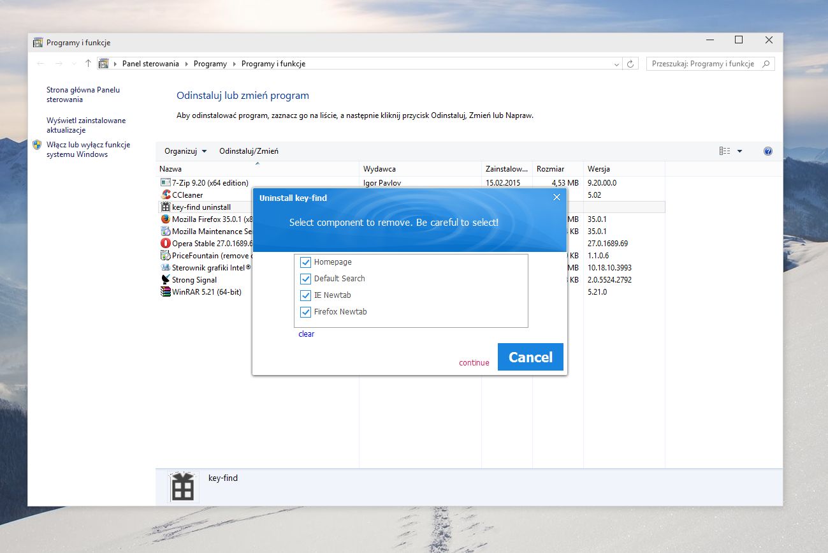The height and width of the screenshot is (553, 828).
Task: Click the PriceFountain icon in the list
Action: coord(166,256)
